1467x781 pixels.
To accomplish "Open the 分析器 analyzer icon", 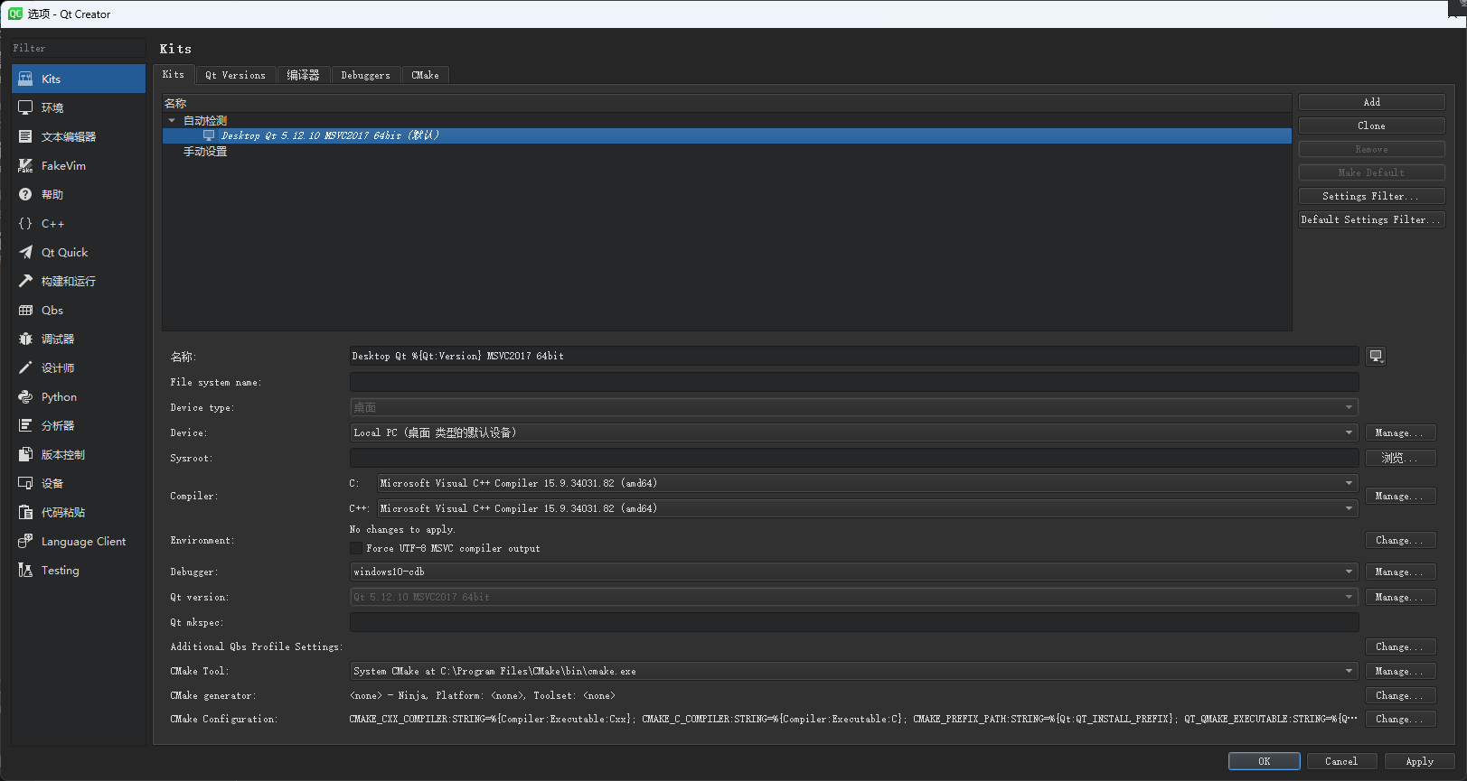I will pyautogui.click(x=25, y=425).
